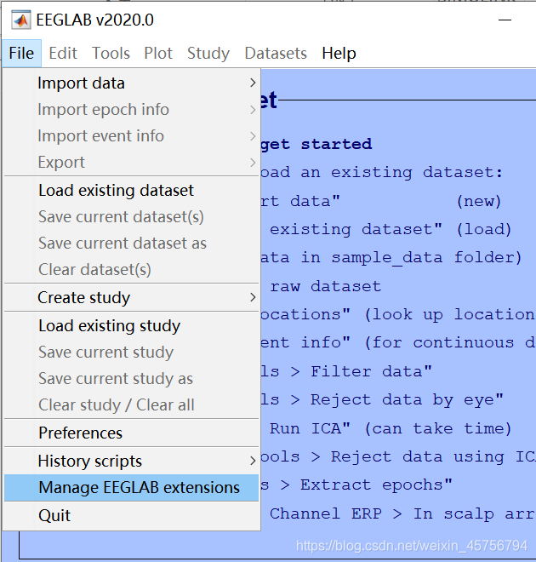Select Import event info entry

[131, 136]
